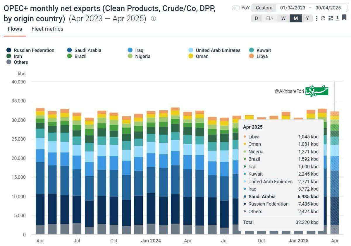
Task: Click tooltip row 'Others 2,424 kbd'
Action: pos(281,211)
